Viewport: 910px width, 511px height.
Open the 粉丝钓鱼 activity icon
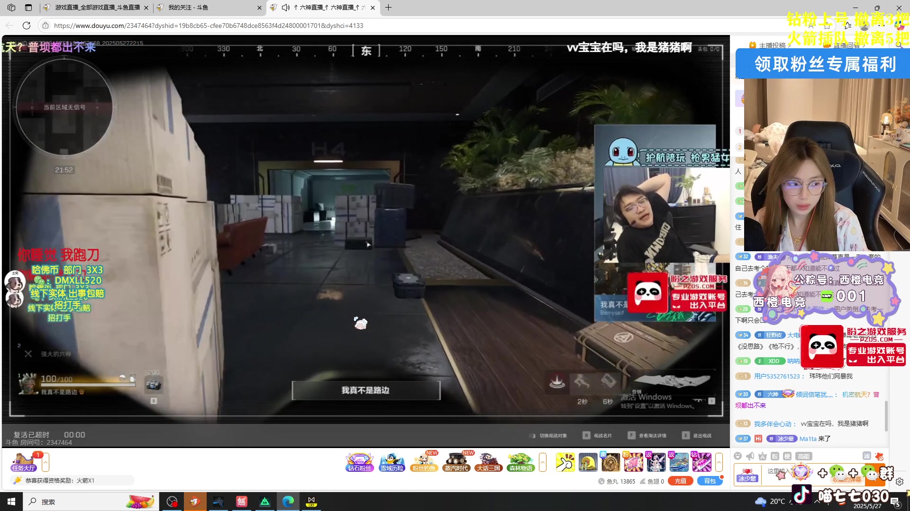tap(424, 462)
